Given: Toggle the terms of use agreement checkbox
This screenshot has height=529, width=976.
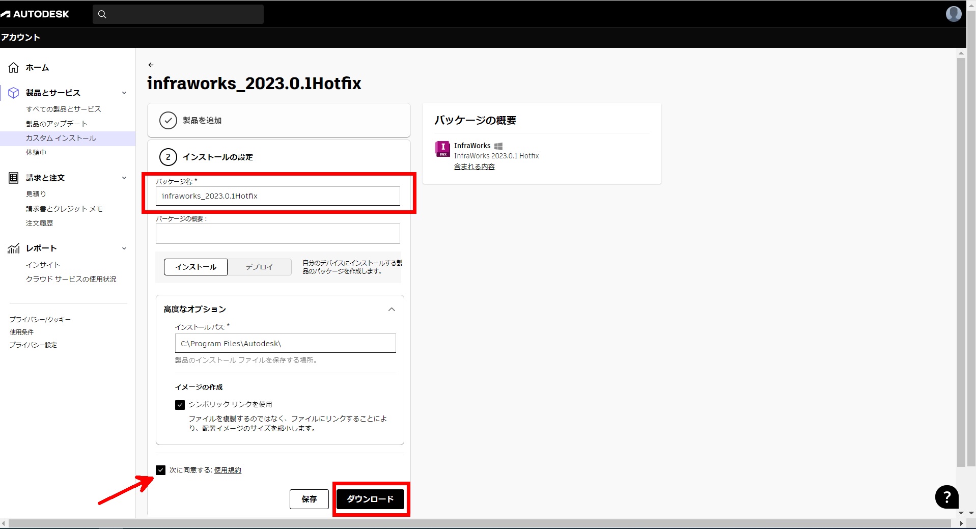Looking at the screenshot, I should point(161,470).
